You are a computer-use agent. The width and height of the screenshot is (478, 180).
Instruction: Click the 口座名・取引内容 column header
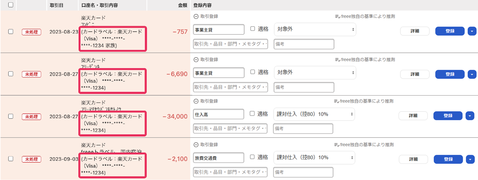click(100, 5)
